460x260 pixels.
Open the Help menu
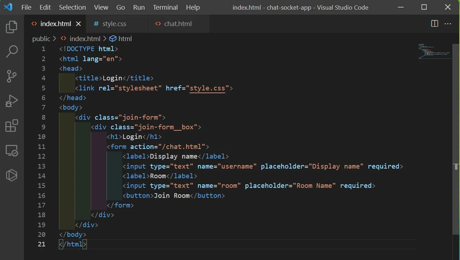click(x=193, y=7)
